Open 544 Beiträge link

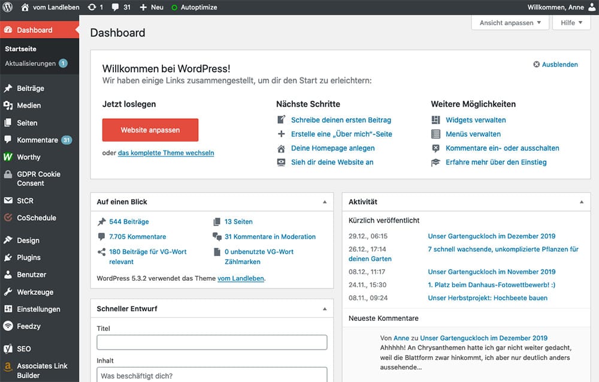coord(129,221)
